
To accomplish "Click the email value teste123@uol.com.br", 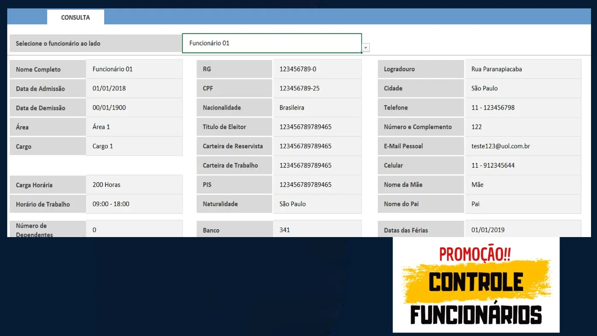I will coord(523,146).
